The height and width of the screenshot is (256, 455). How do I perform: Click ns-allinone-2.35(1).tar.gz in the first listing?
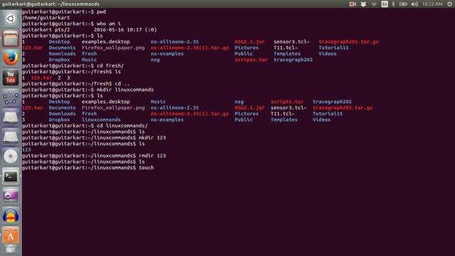[190, 48]
